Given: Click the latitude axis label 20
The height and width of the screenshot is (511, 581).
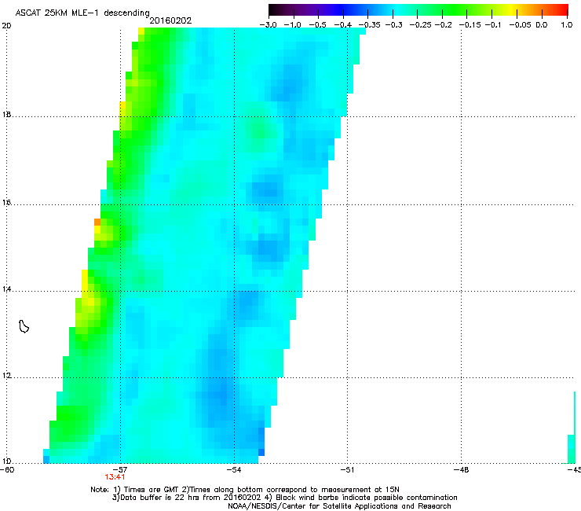Looking at the screenshot, I should click(x=7, y=26).
